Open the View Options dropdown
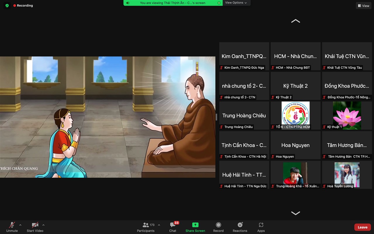Viewport: 374px width, 234px height. point(236,3)
